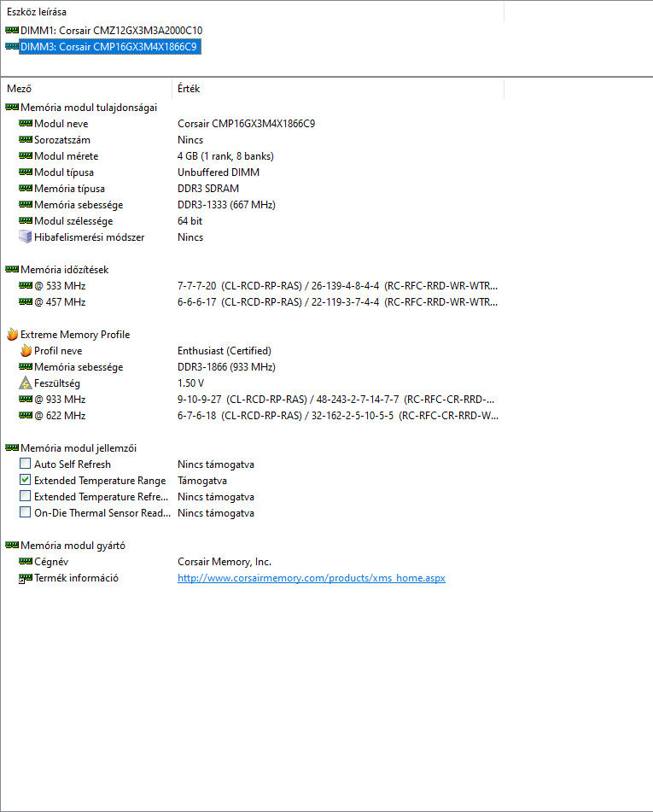Select the value 4 GB (1 rank, 8 banks)

point(226,156)
